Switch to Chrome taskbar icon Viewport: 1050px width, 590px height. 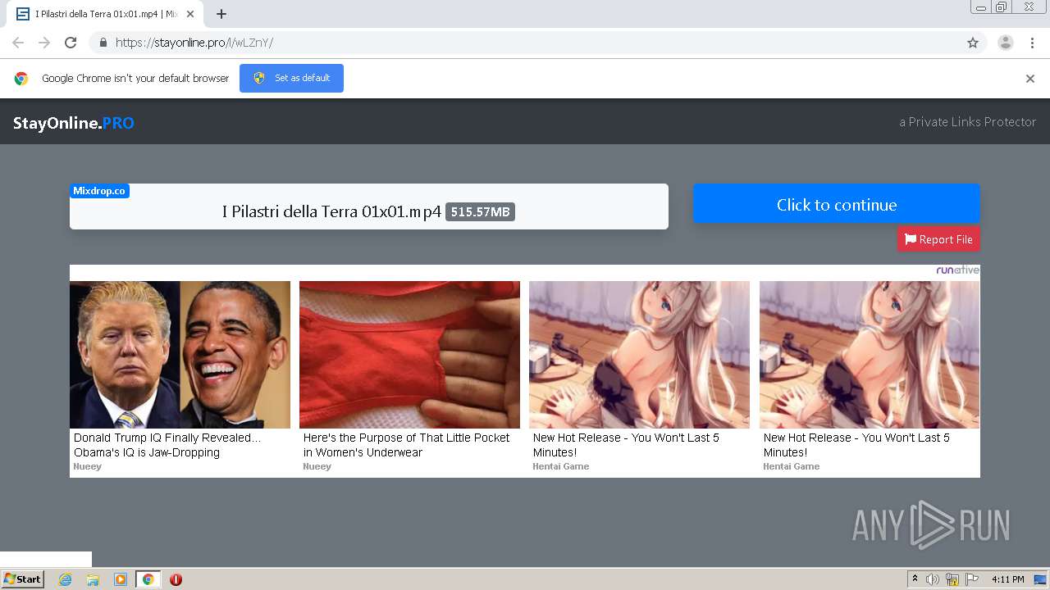tap(148, 579)
